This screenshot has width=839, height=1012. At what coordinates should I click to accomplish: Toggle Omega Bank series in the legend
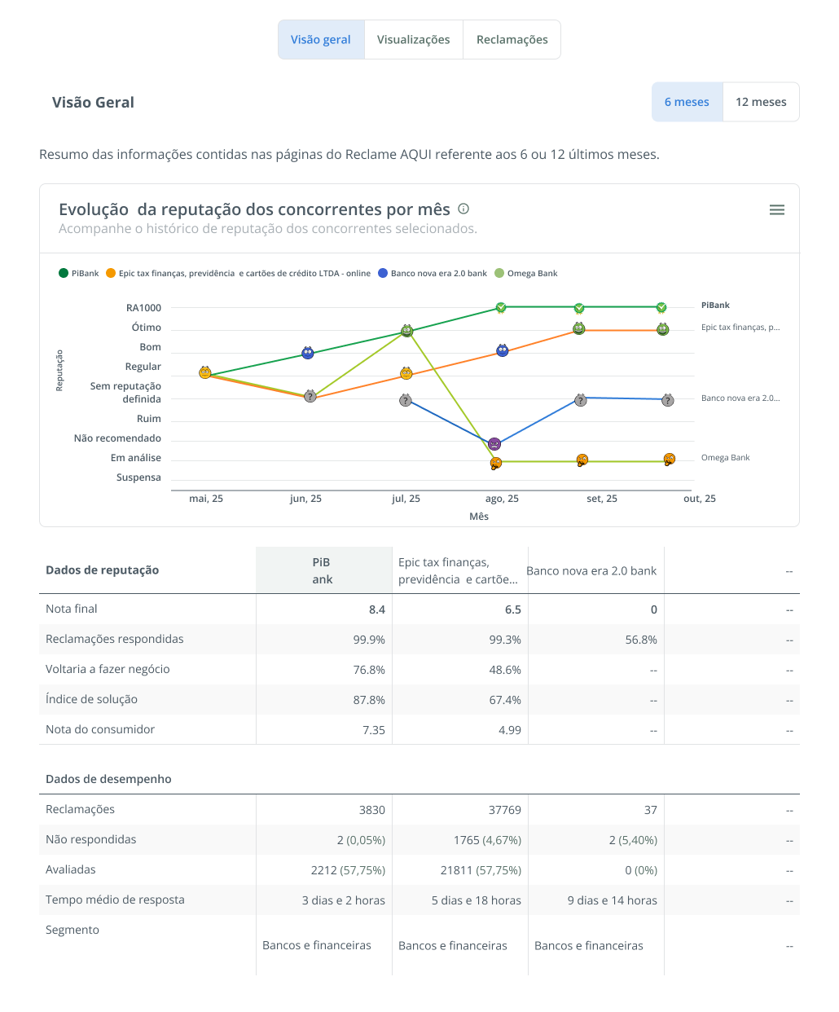[x=526, y=274]
